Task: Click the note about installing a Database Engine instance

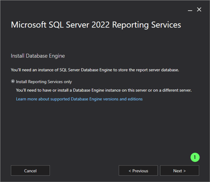Action: pyautogui.click(x=104, y=90)
